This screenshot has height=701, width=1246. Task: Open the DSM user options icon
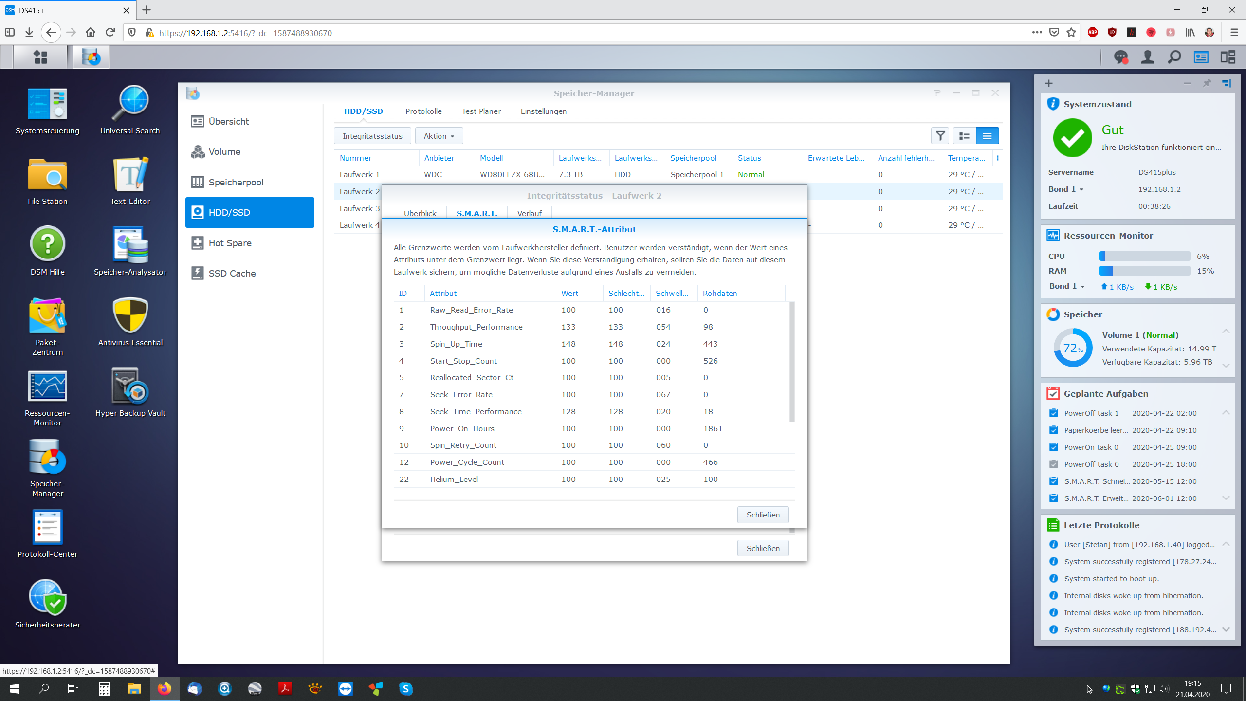click(x=1147, y=57)
